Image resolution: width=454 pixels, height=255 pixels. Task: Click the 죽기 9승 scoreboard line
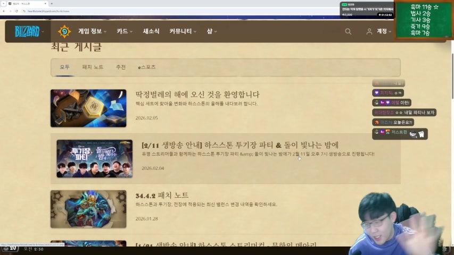pos(420,27)
